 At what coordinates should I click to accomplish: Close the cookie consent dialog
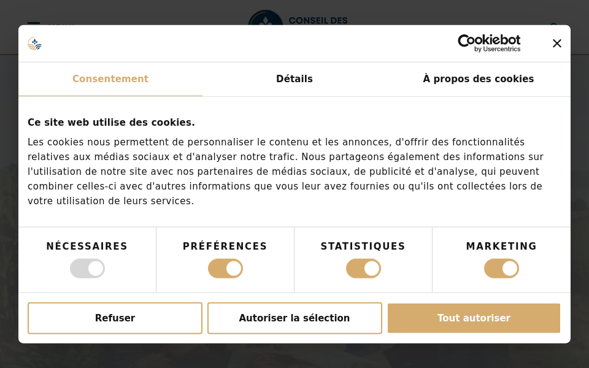(556, 44)
